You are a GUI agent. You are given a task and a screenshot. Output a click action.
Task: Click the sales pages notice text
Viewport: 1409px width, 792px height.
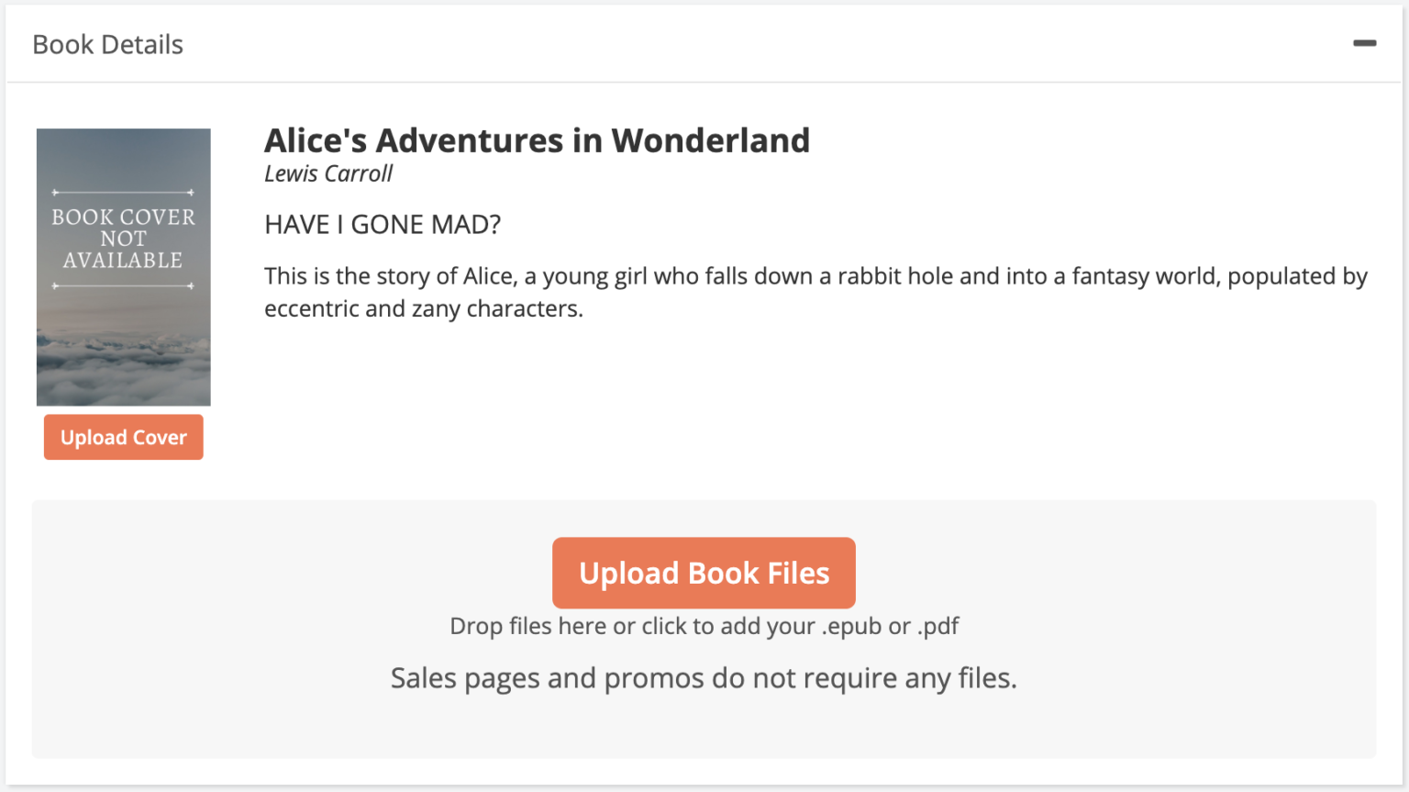(704, 677)
